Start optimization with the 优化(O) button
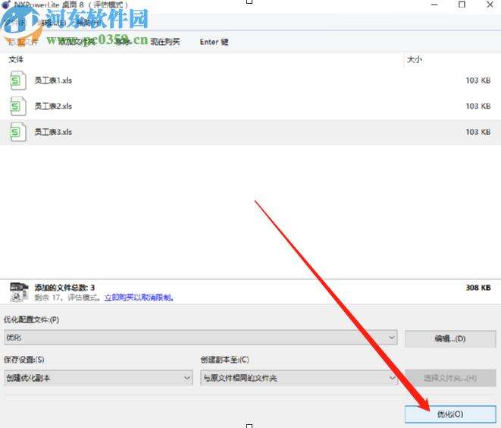Screen dimensions: 501x428 [450, 414]
